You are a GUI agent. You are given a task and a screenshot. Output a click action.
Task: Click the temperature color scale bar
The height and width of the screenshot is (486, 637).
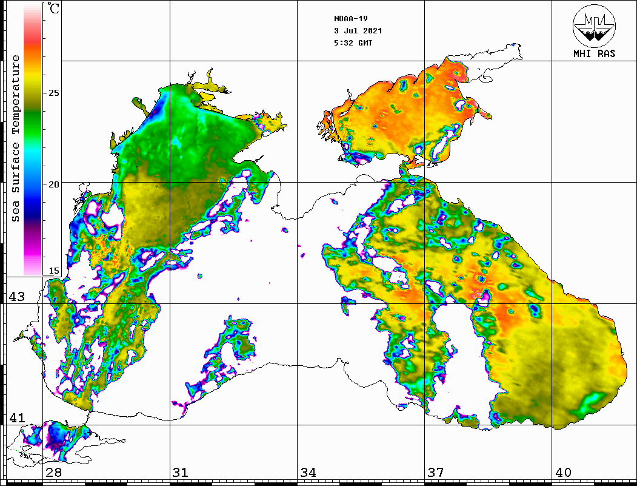point(33,140)
